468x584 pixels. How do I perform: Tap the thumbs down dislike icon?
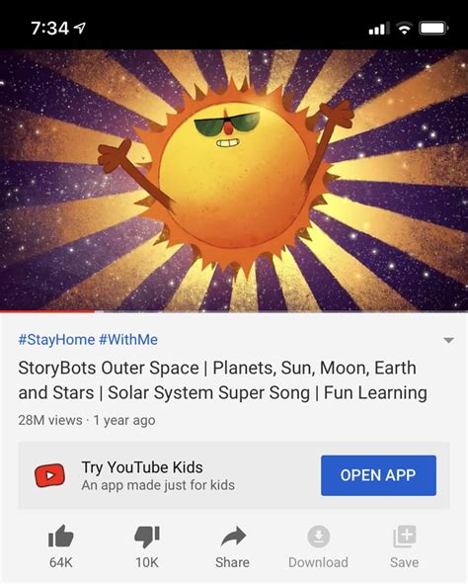[x=147, y=537]
